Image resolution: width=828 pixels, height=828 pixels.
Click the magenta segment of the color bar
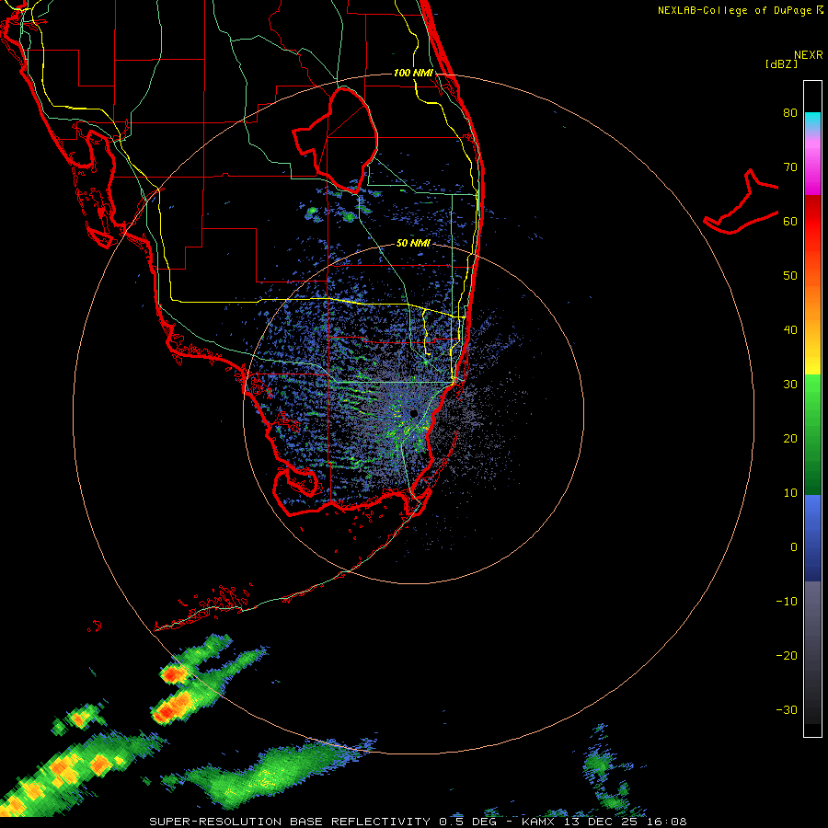pyautogui.click(x=812, y=167)
